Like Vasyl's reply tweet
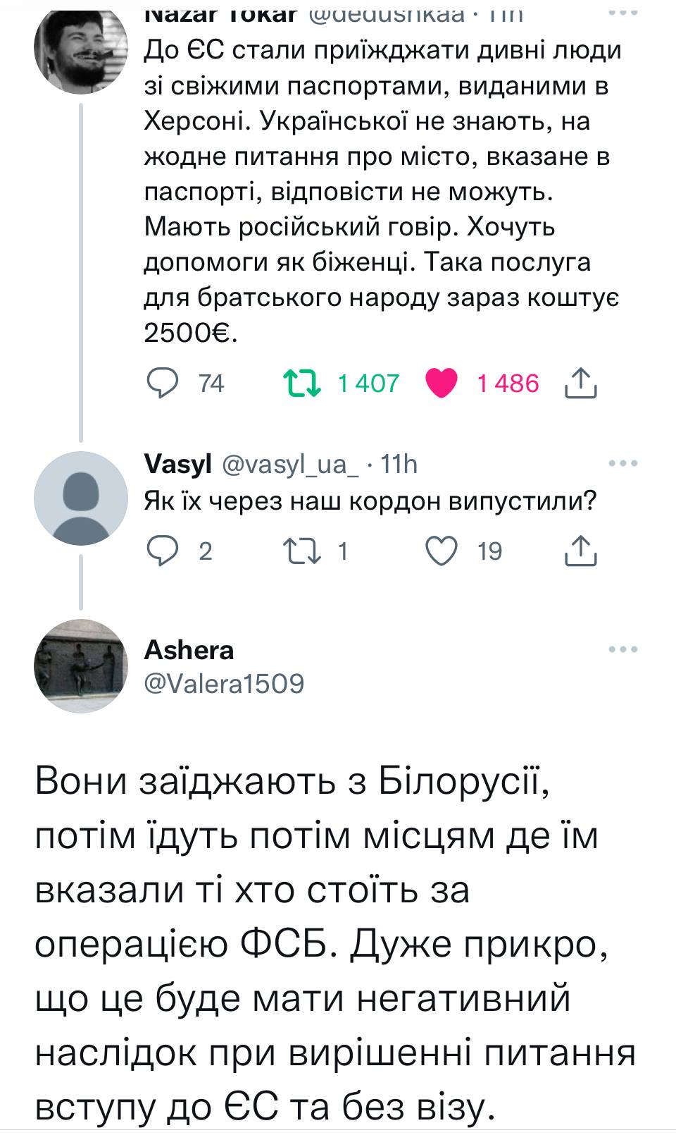This screenshot has width=676, height=1147. click(442, 551)
